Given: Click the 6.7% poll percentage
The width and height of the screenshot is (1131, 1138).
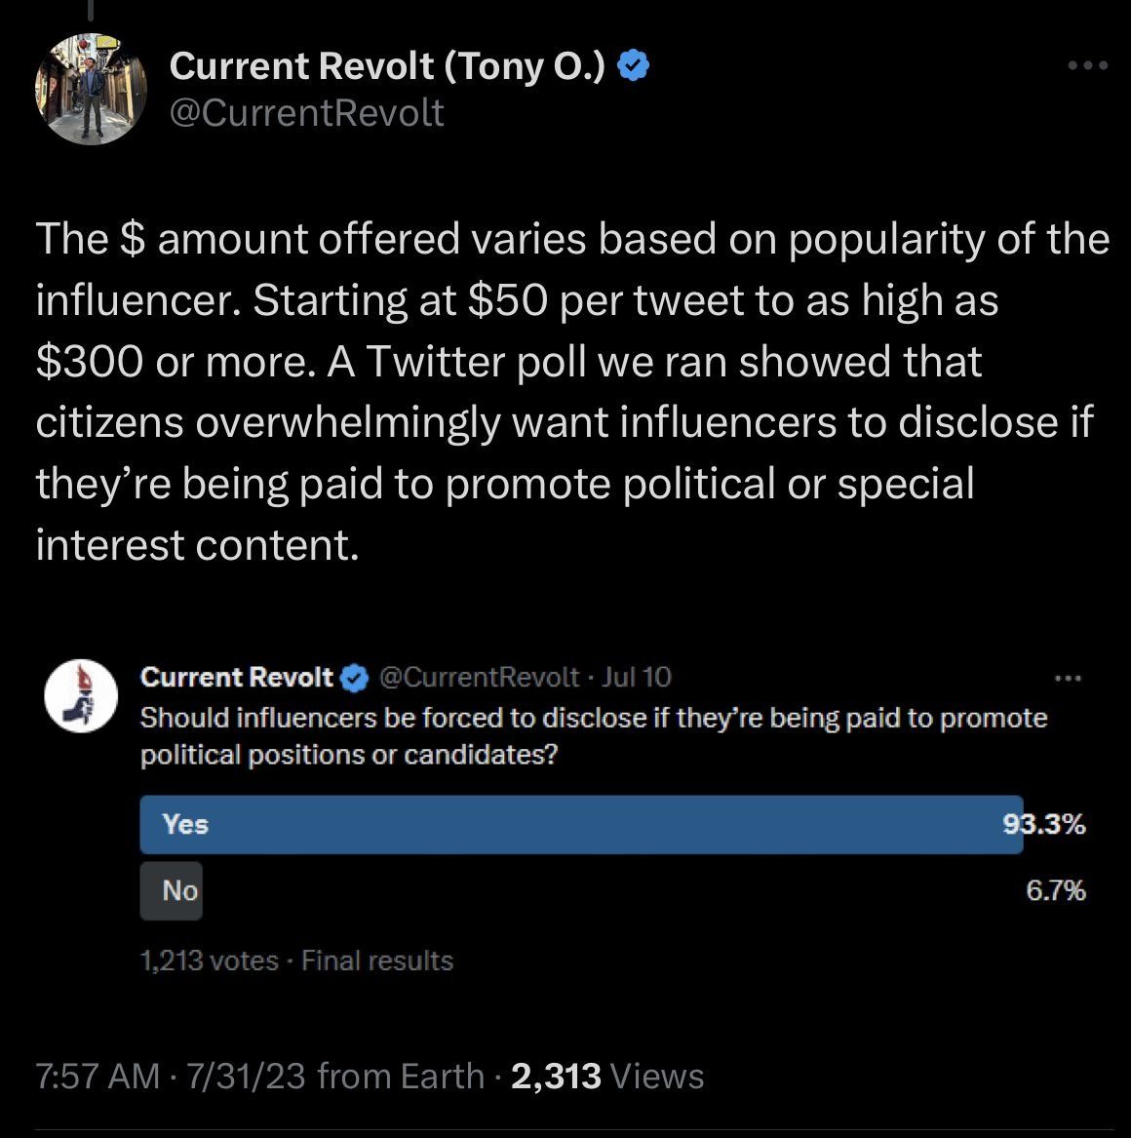Looking at the screenshot, I should (x=1056, y=890).
